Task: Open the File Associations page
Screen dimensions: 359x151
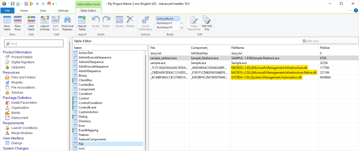Action: [x=23, y=88]
